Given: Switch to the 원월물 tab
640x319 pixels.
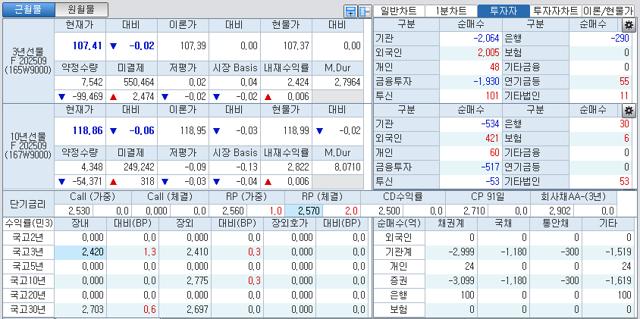Looking at the screenshot, I should [x=82, y=9].
